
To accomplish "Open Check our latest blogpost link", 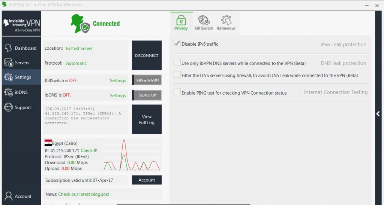I will tap(84, 195).
